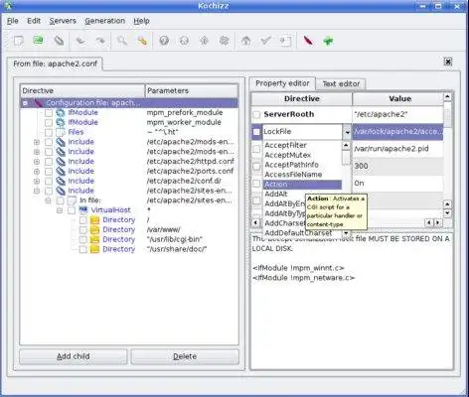This screenshot has width=469, height=397.
Task: Click the directive dropdown list scroll-up arrow
Action: (346, 146)
